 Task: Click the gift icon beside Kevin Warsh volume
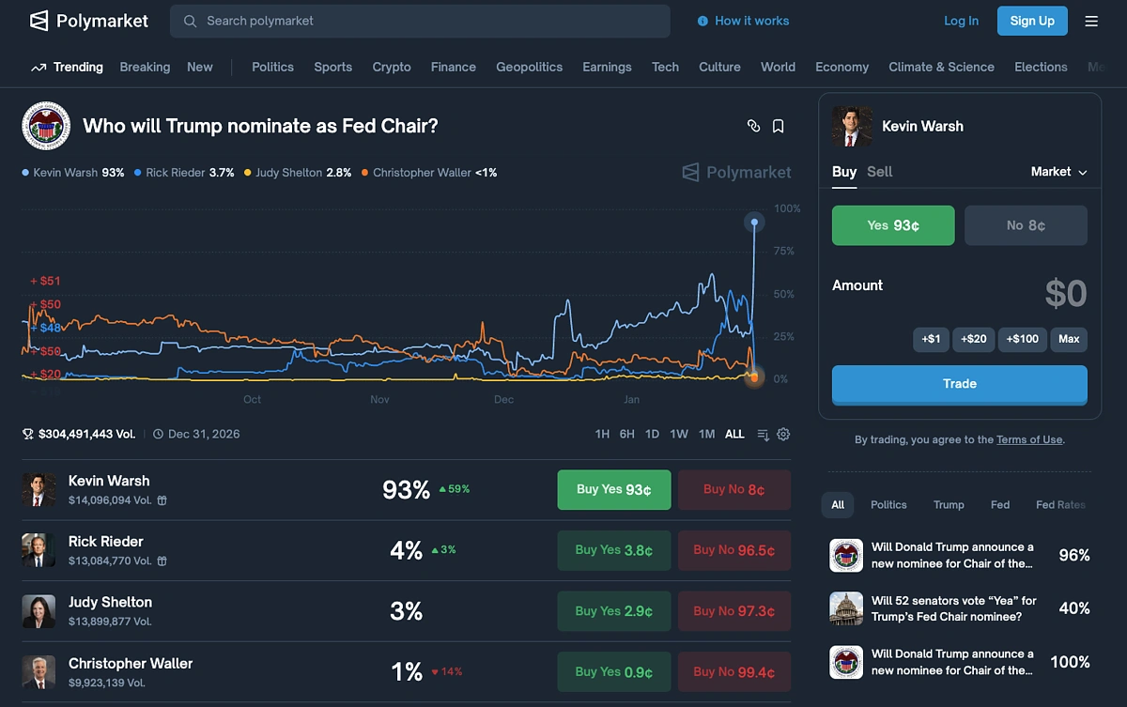162,500
